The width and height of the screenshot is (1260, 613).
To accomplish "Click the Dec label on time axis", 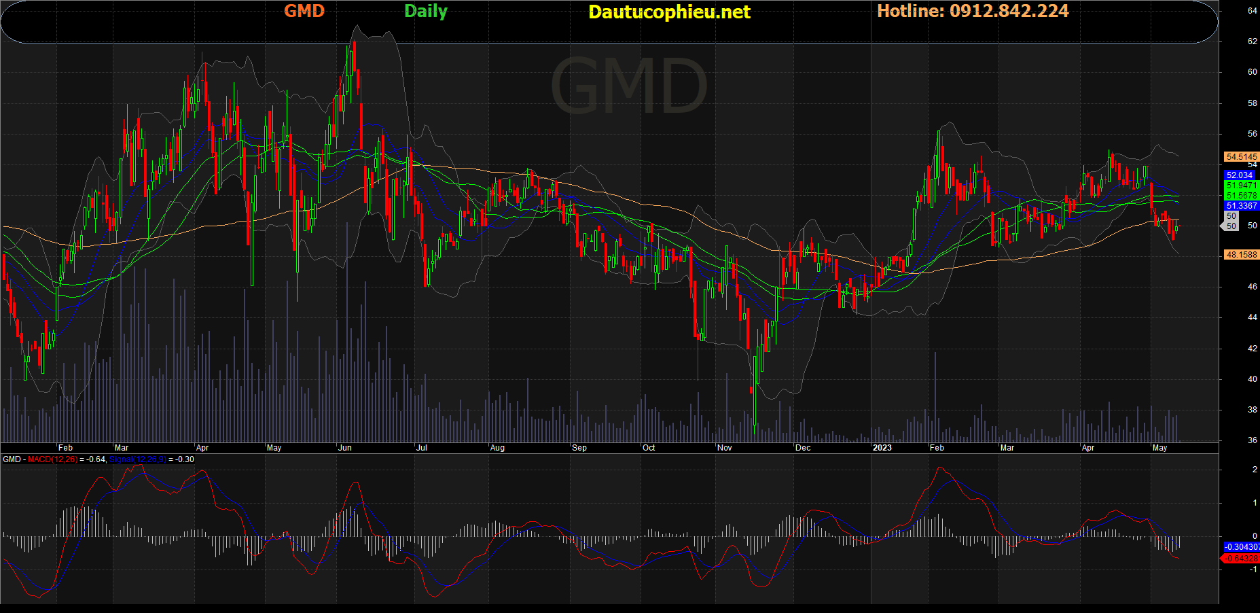I will (x=803, y=448).
